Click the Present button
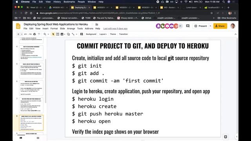The width and height of the screenshot is (251, 141). (x=201, y=26)
